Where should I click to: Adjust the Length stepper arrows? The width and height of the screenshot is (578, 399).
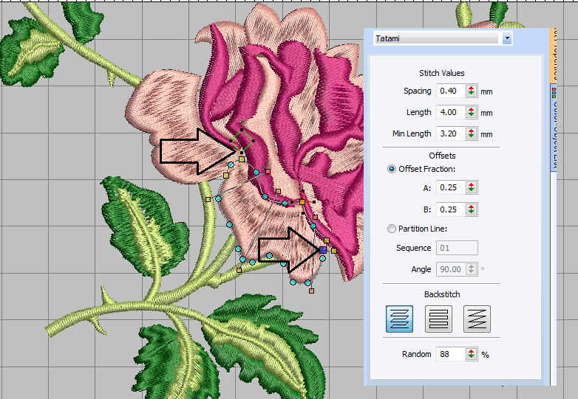(471, 112)
